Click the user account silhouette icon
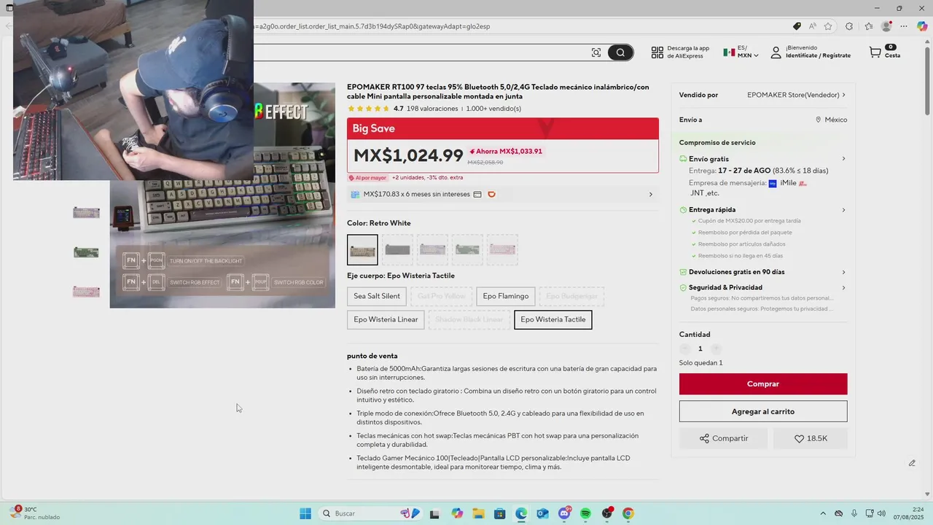Image resolution: width=933 pixels, height=525 pixels. (776, 52)
